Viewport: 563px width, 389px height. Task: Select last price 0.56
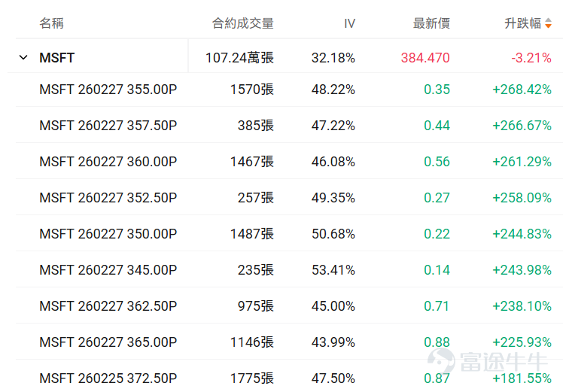point(437,162)
